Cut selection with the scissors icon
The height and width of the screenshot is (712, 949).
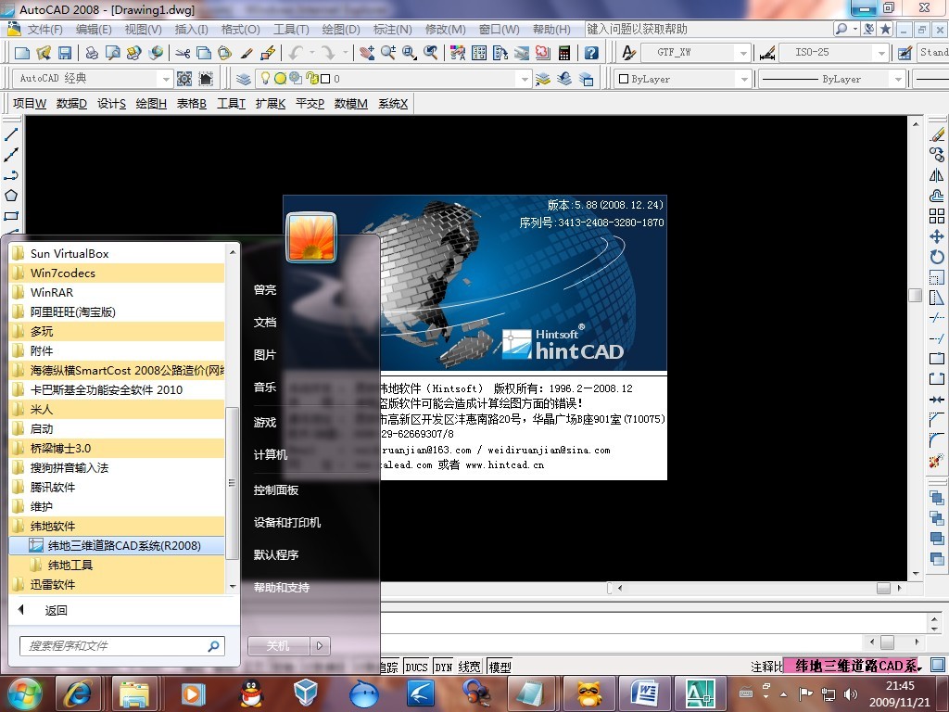click(183, 53)
